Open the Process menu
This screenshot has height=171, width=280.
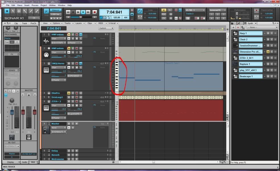click(35, 5)
